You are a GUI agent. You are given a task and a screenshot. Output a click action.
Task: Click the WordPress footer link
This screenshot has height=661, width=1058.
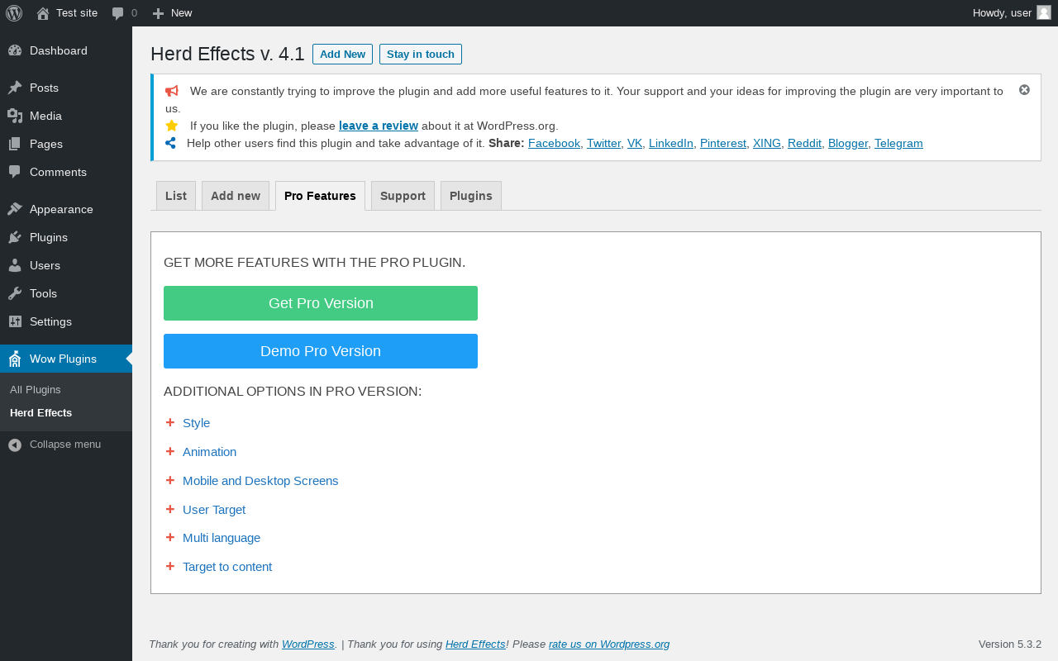[308, 644]
